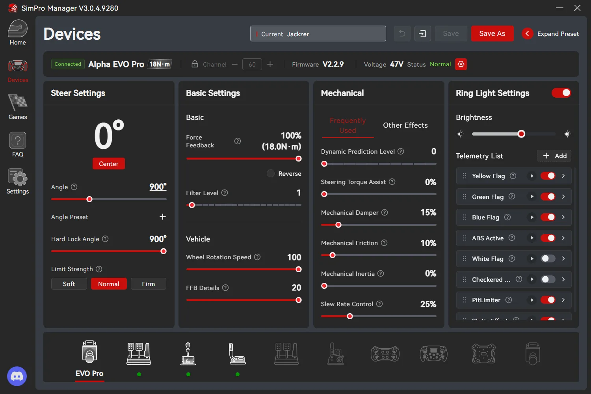Adjust the Brightness slider handle
The width and height of the screenshot is (591, 394).
click(521, 134)
